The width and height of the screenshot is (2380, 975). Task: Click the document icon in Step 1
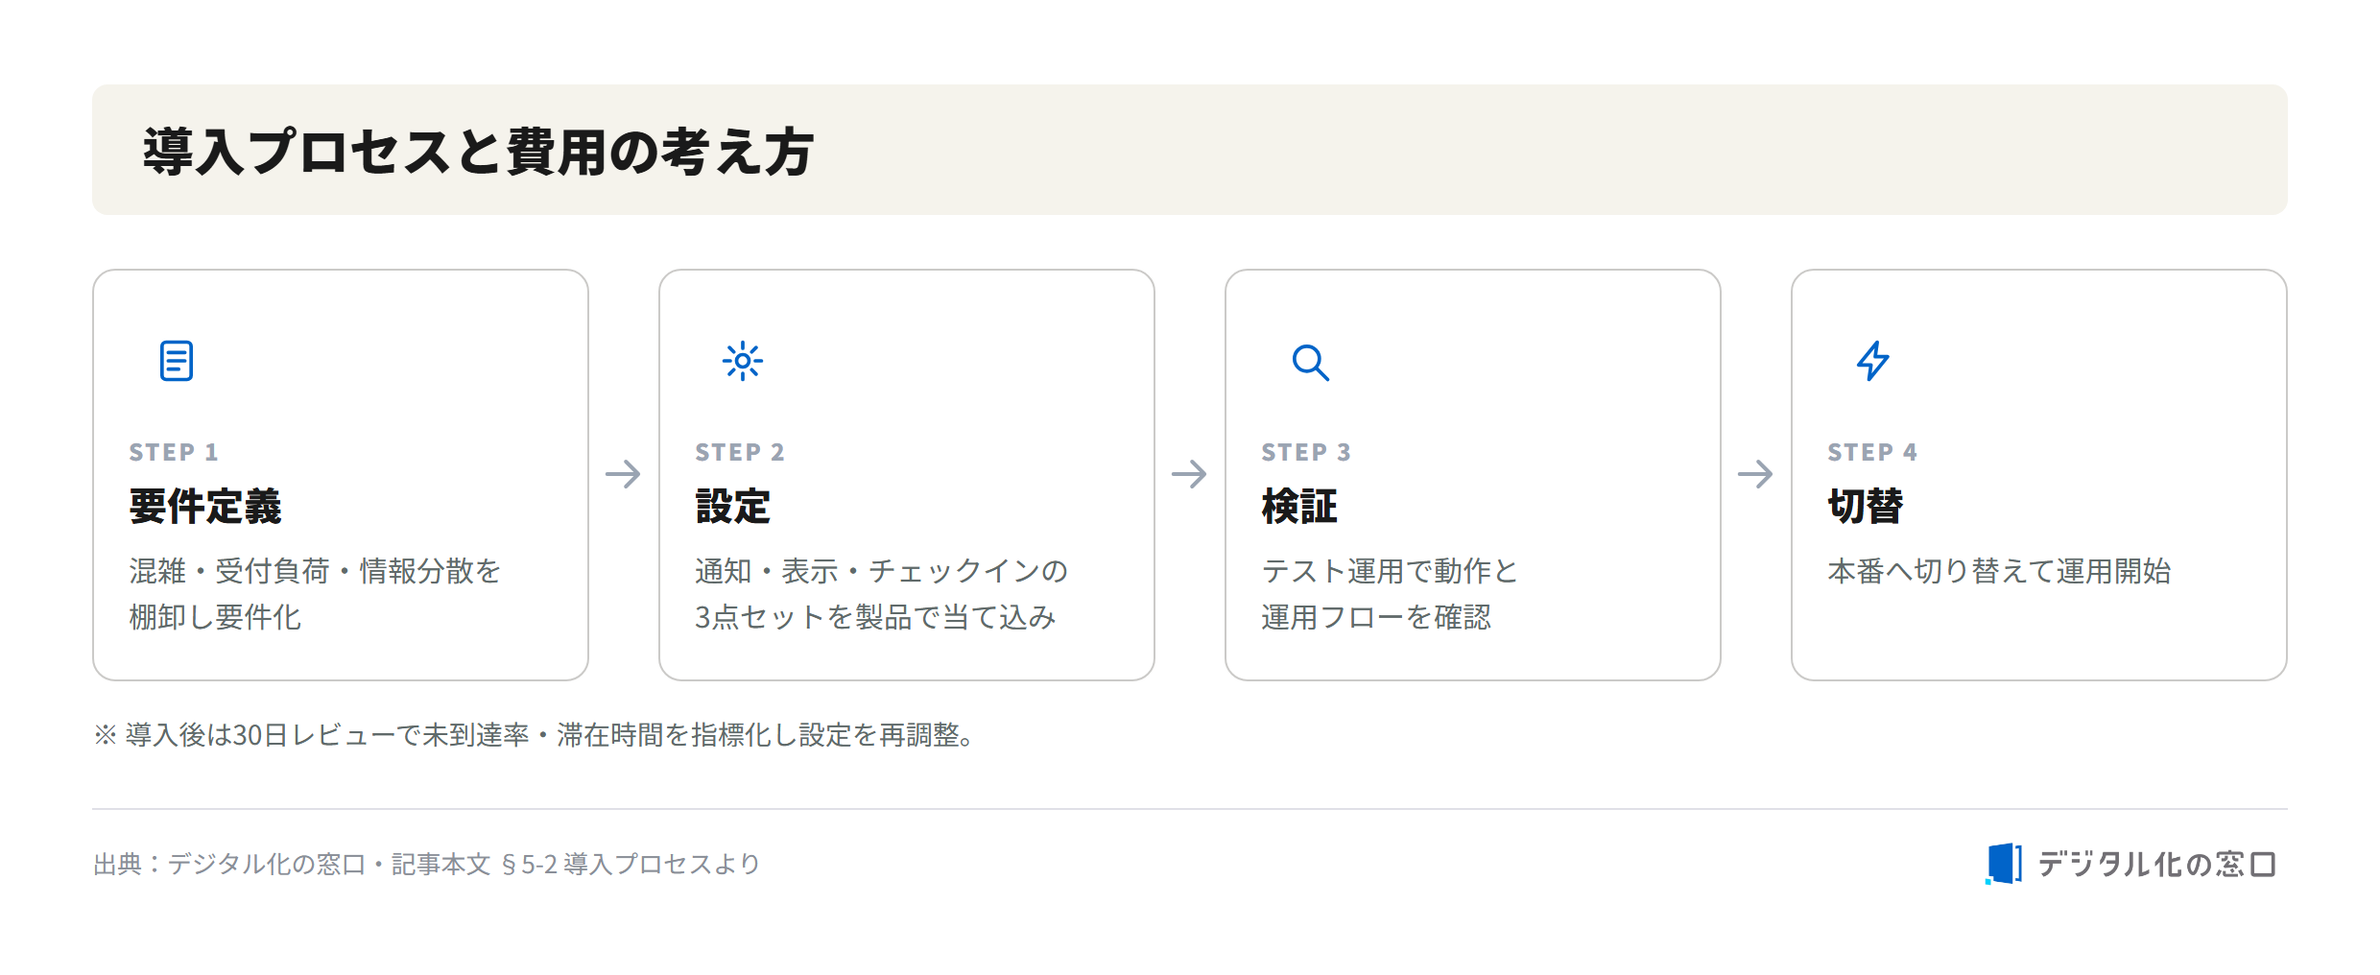[177, 361]
